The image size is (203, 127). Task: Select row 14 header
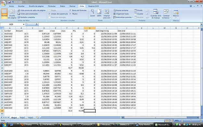tap(2, 68)
